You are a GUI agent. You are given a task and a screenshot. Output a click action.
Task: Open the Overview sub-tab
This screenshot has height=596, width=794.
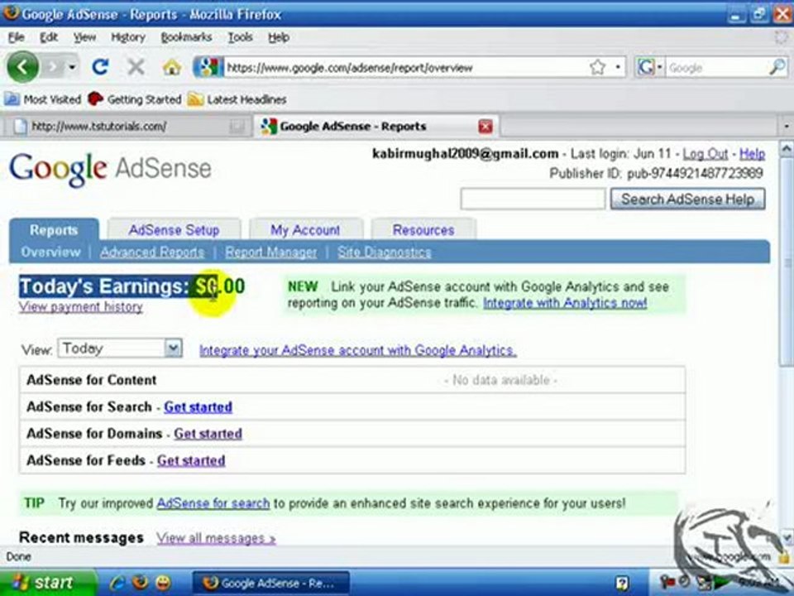(x=50, y=252)
